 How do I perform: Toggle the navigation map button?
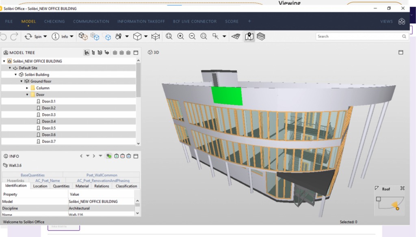point(249,37)
